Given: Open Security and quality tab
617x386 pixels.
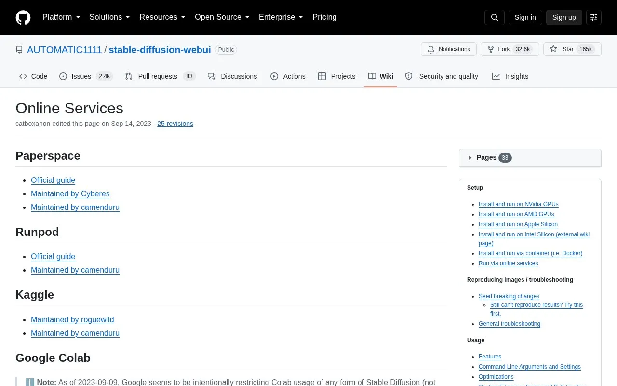Looking at the screenshot, I should (x=442, y=76).
